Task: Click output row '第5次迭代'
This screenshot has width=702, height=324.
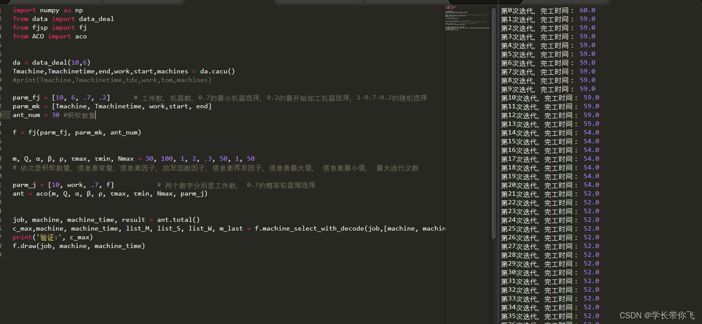Action: point(548,54)
